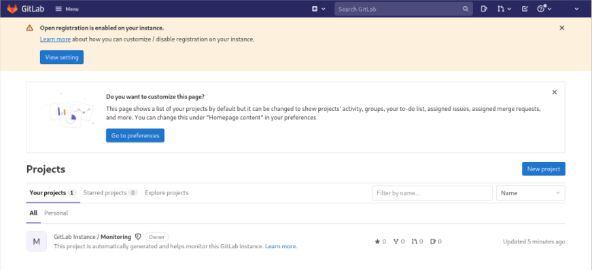
Task: Click merge requests count icon for Monitoring
Action: tap(415, 241)
